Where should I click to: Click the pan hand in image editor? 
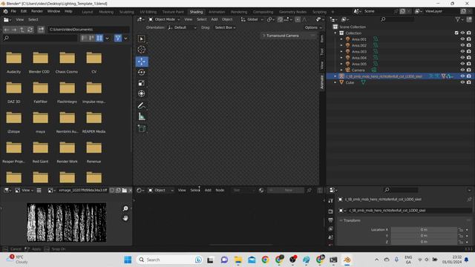[125, 218]
